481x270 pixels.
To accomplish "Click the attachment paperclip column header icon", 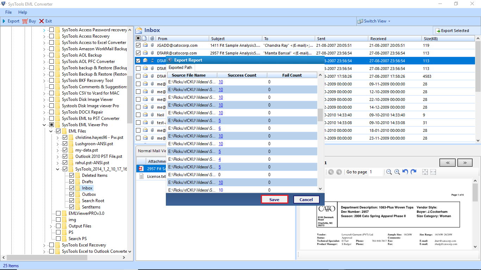I will point(152,38).
